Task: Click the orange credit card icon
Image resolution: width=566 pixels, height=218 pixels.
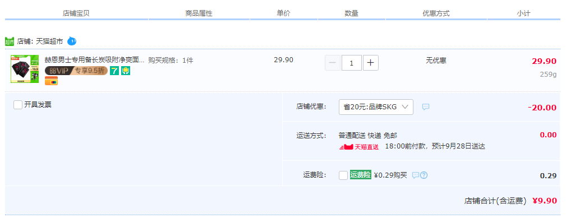Action: pyautogui.click(x=51, y=81)
